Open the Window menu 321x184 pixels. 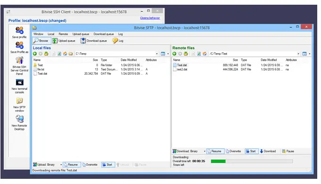38,34
